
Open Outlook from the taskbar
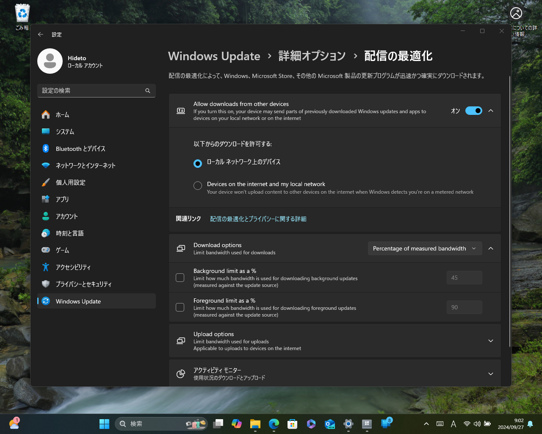tap(329, 423)
